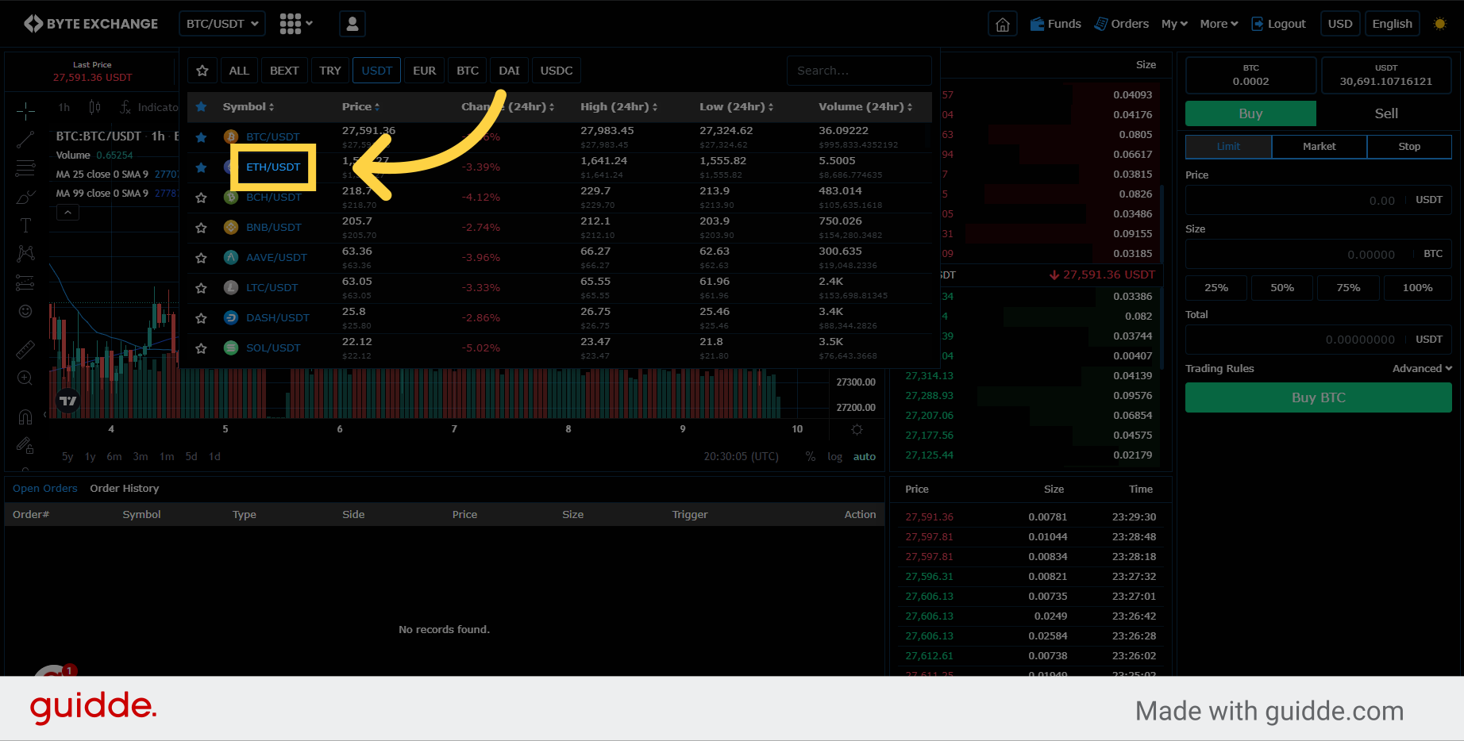Toggle the magnet mode tool
1464x741 pixels.
[25, 417]
